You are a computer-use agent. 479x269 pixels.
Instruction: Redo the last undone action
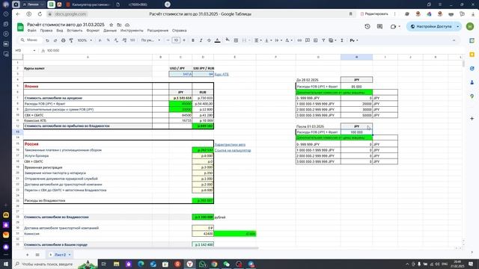tap(55, 40)
